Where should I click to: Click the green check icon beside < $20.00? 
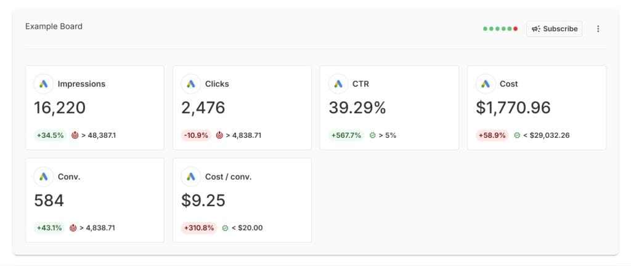point(225,228)
